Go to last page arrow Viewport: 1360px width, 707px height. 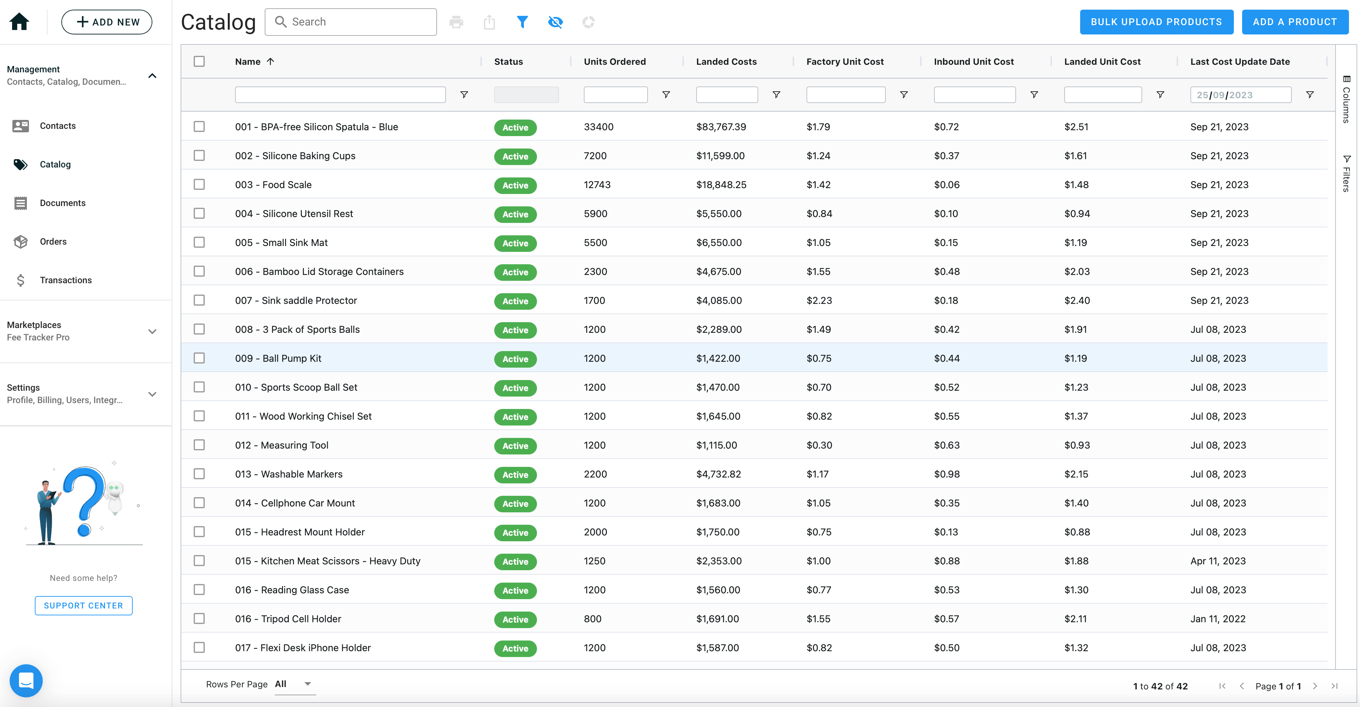[x=1334, y=686]
